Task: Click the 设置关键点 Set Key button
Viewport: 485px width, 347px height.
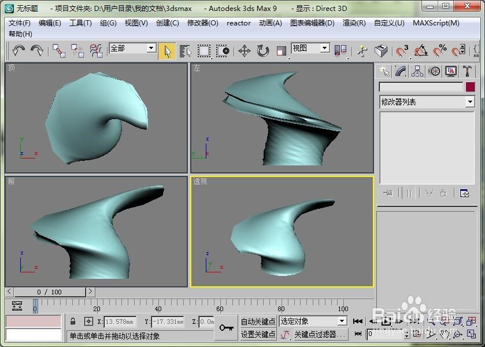Action: coord(258,334)
